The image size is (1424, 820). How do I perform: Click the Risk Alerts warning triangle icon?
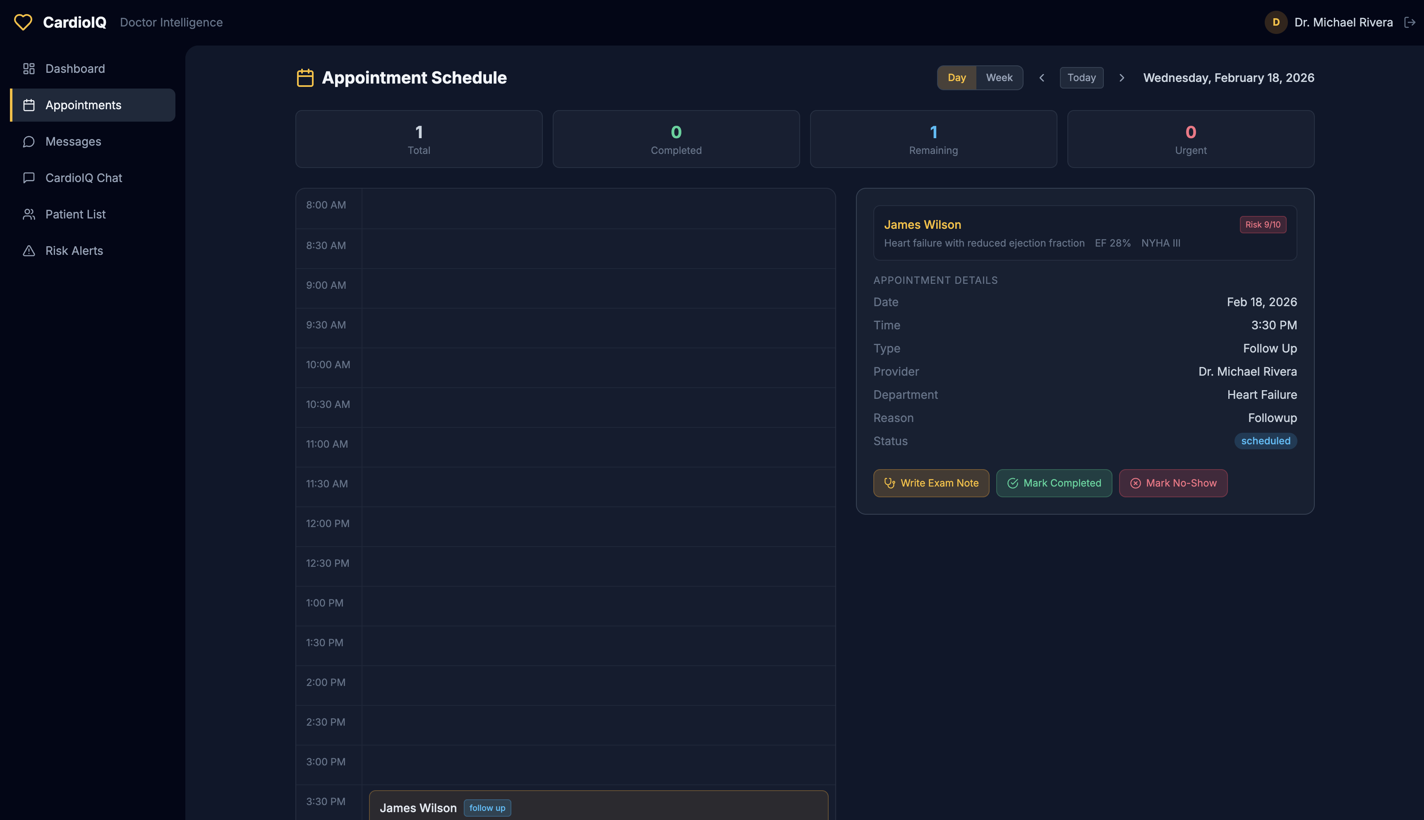pos(29,251)
